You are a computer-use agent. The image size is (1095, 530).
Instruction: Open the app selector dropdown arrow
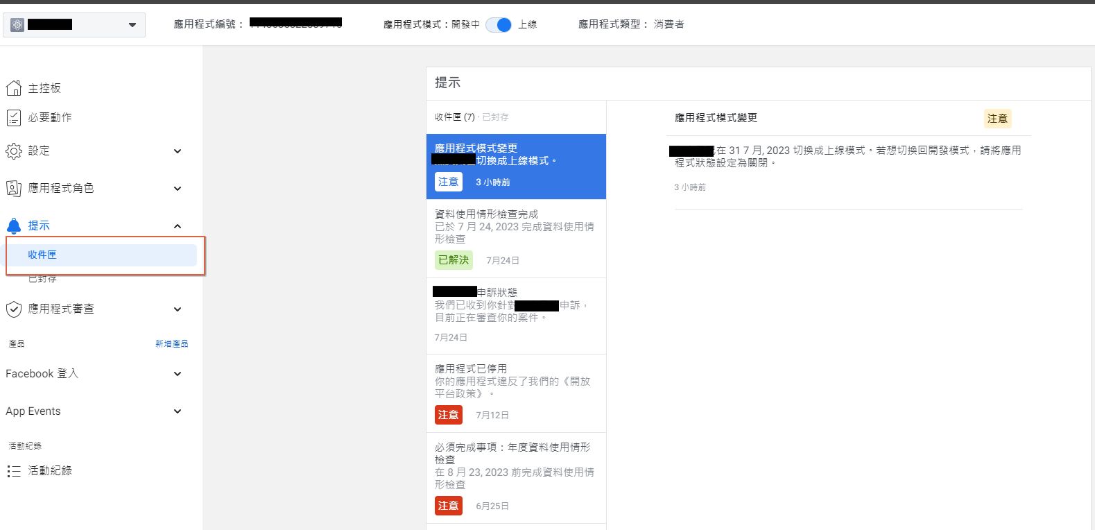coord(132,25)
